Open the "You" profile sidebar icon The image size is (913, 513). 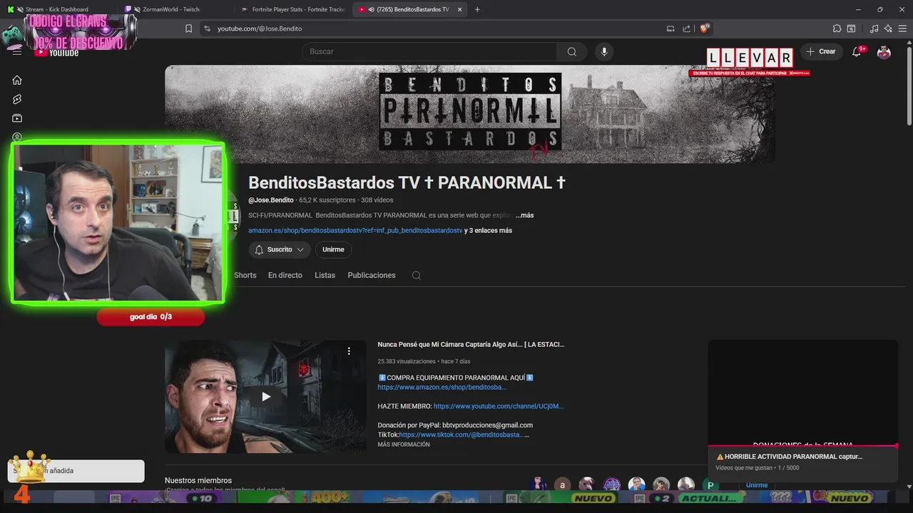coord(17,137)
